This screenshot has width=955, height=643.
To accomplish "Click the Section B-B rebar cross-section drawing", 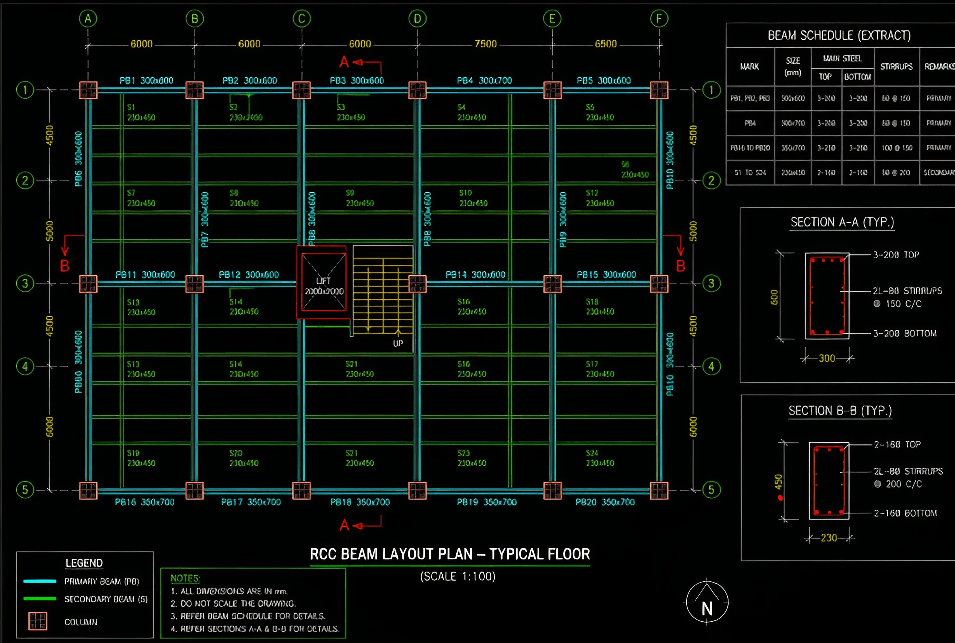I will point(829,480).
